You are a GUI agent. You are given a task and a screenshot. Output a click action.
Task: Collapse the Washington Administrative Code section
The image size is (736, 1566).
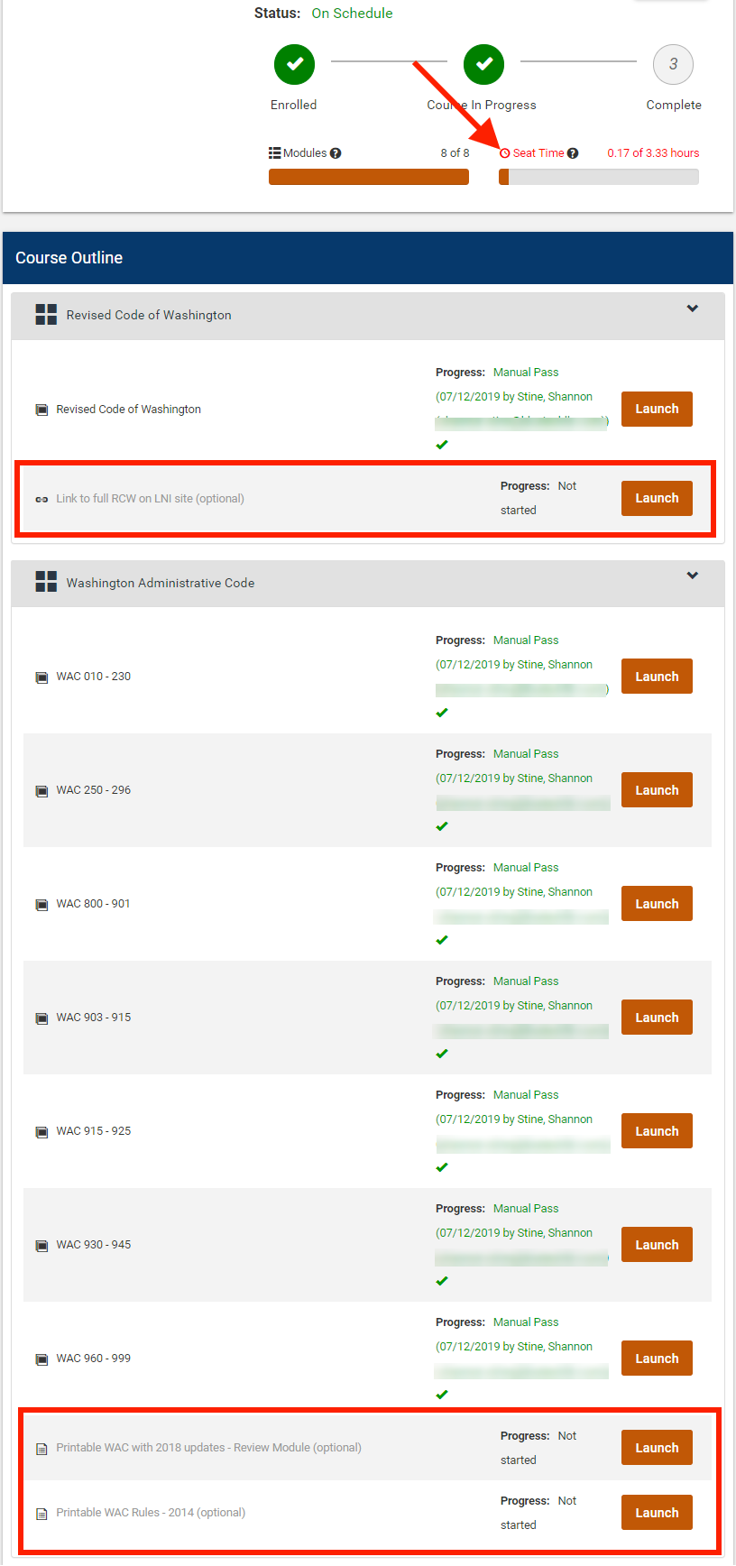click(x=693, y=576)
